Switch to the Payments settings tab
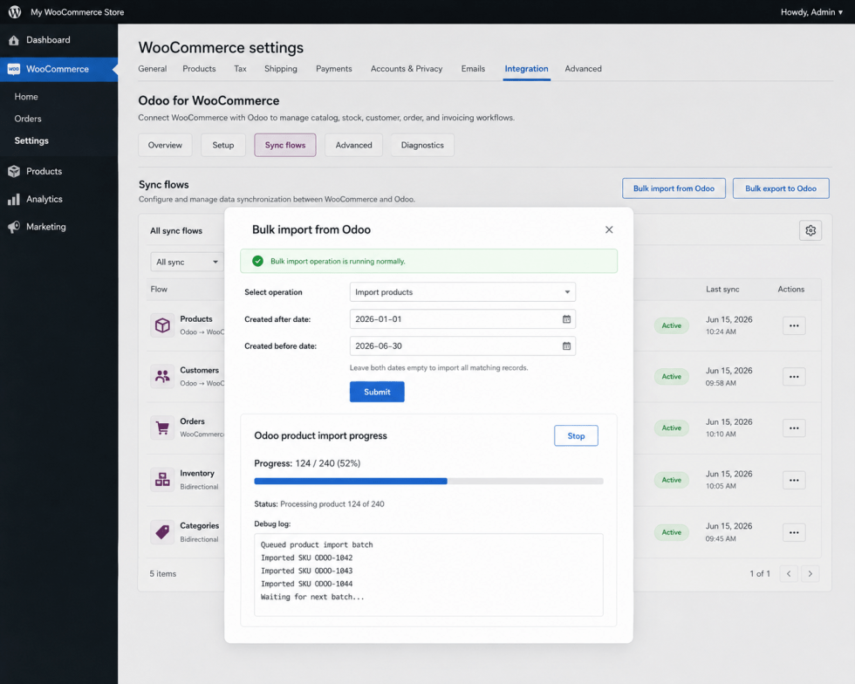This screenshot has width=855, height=684. [333, 69]
